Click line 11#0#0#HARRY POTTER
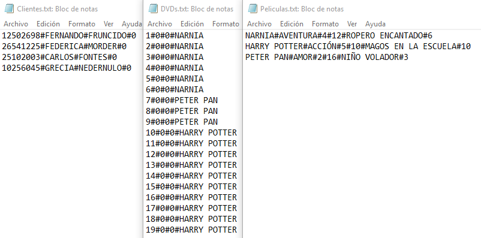This screenshot has width=481, height=238. [x=191, y=143]
